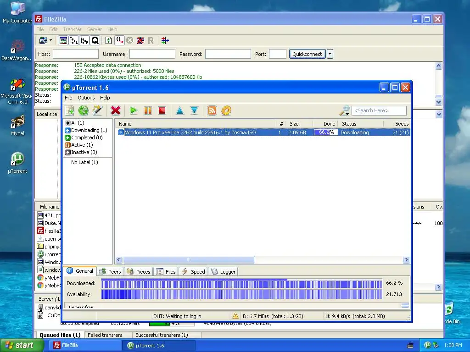Select the Windows 11 Pro x64 Lite torrent row
The image size is (470, 352).
tap(263, 132)
